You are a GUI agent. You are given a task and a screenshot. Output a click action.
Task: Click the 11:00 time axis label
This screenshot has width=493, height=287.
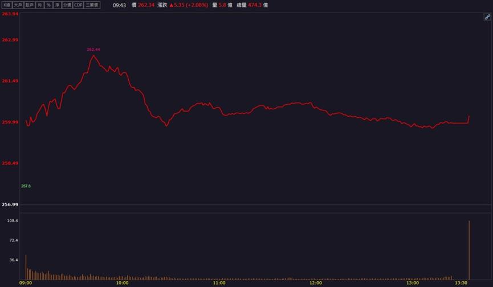pos(219,283)
